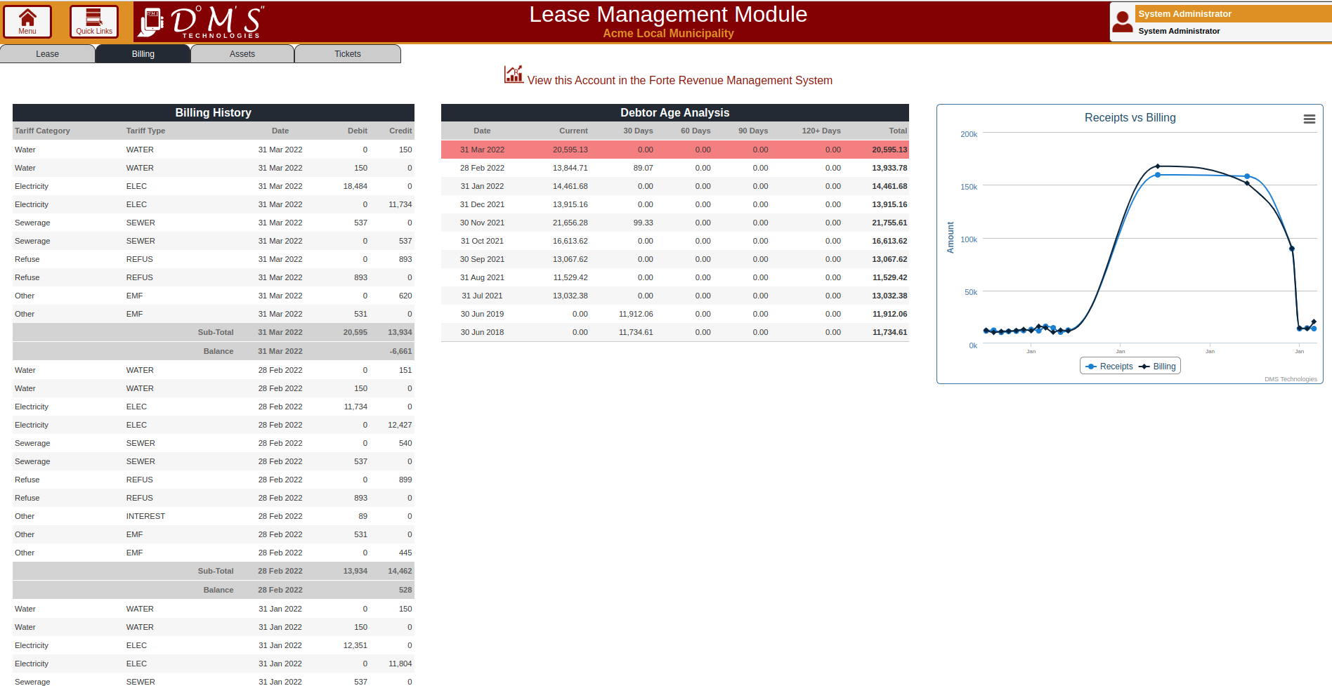Click the DMS Technologies chart credit

(x=1291, y=379)
